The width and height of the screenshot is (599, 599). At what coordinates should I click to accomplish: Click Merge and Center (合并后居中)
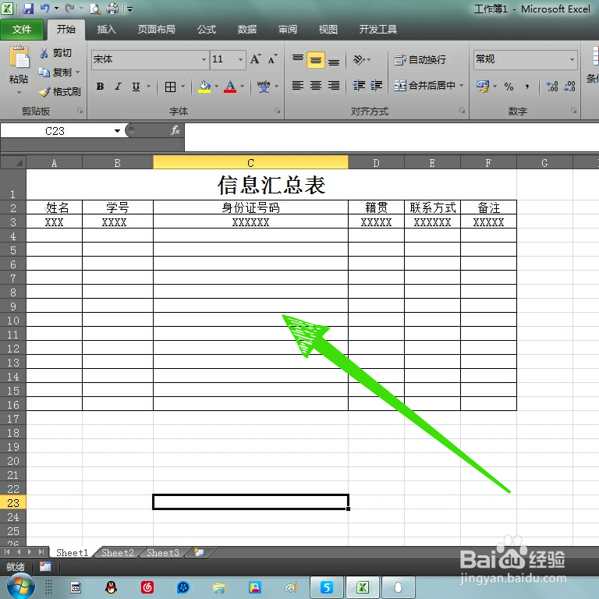pos(425,86)
